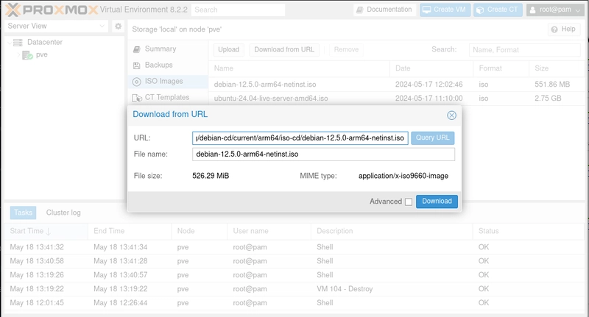The width and height of the screenshot is (589, 317).
Task: Expand the pve node tree
Action: point(18,55)
